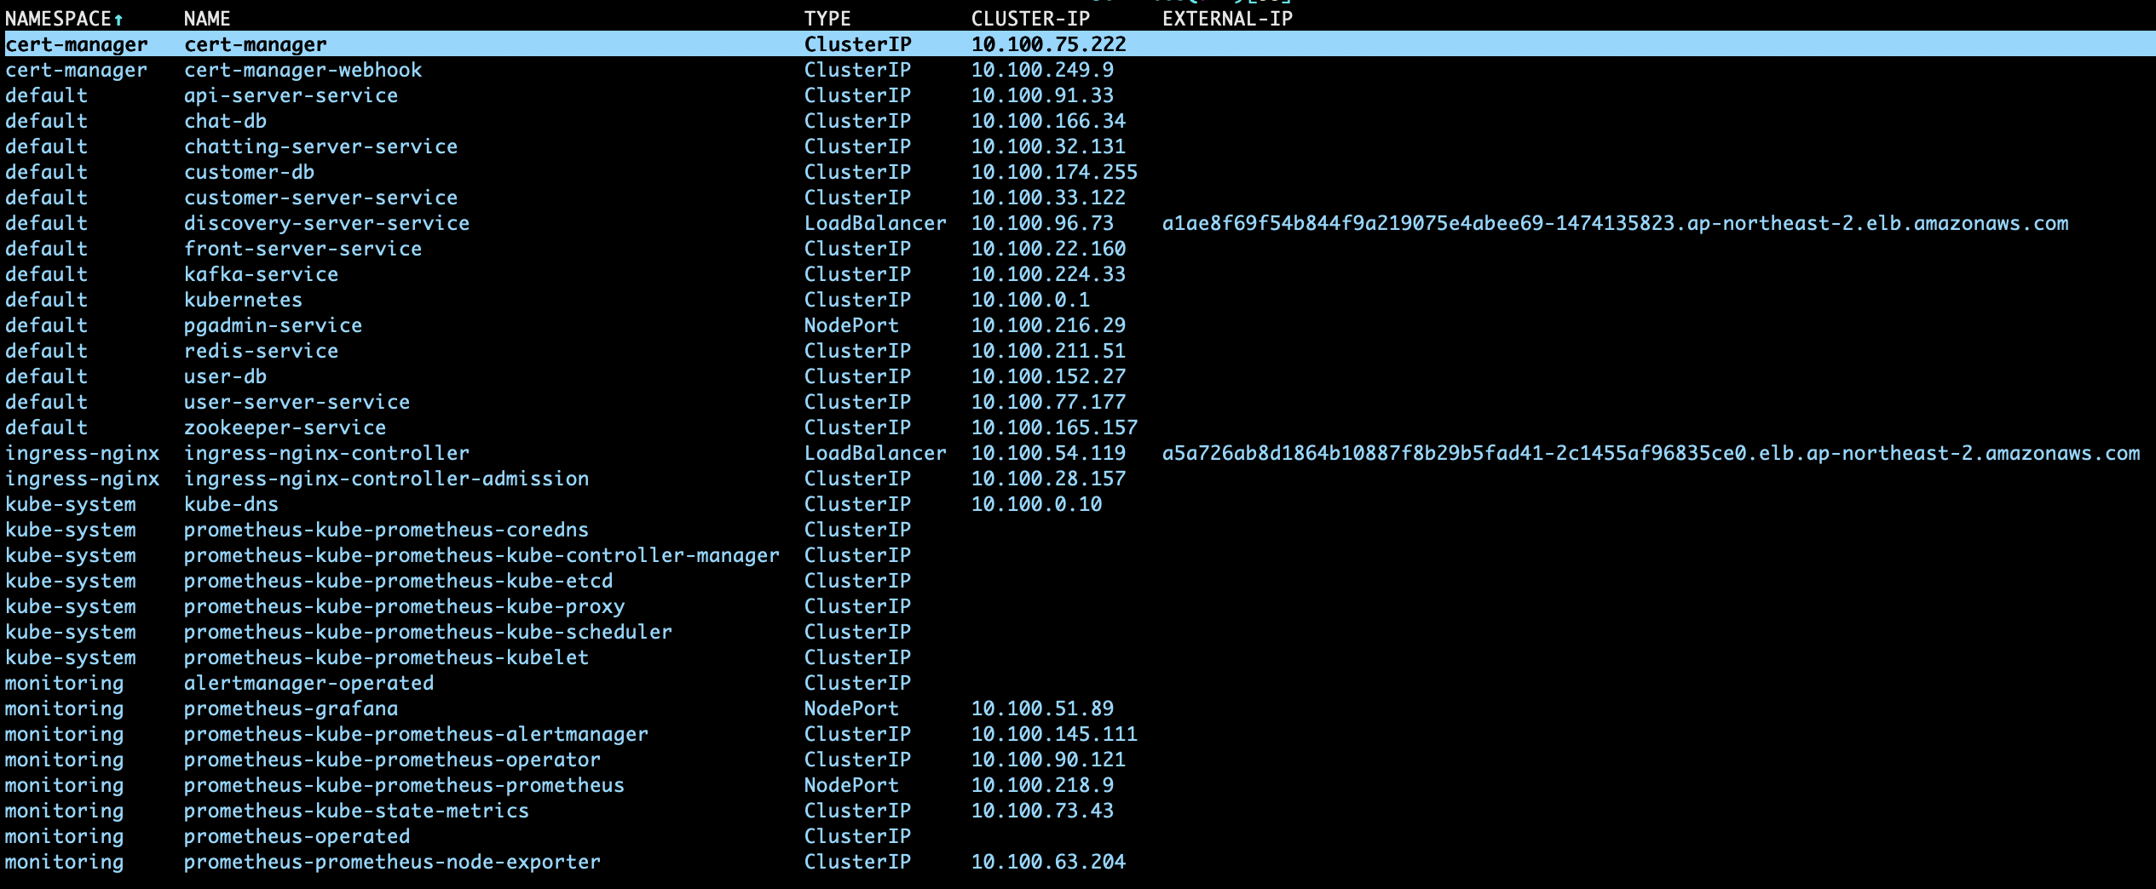Select the alertmanager-operated row

(1078, 683)
